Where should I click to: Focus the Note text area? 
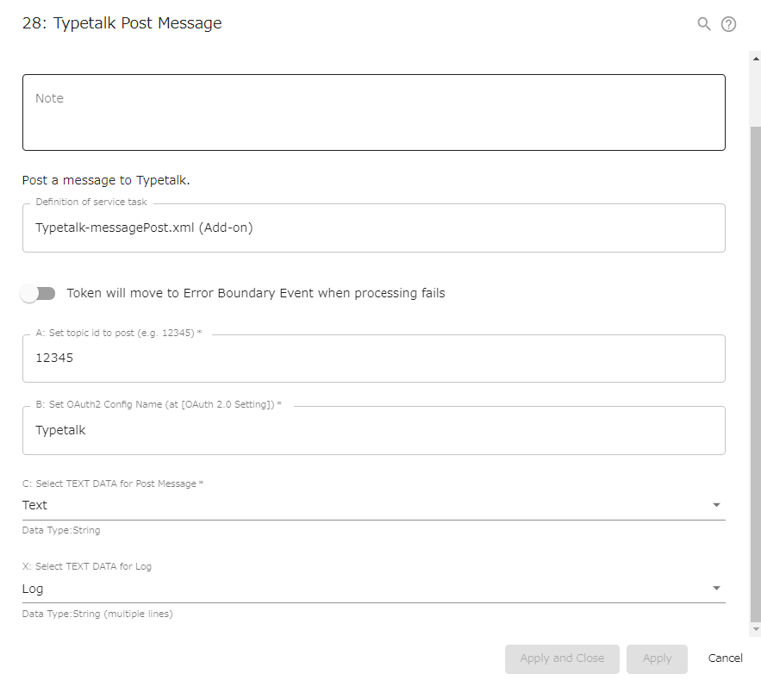tap(374, 112)
